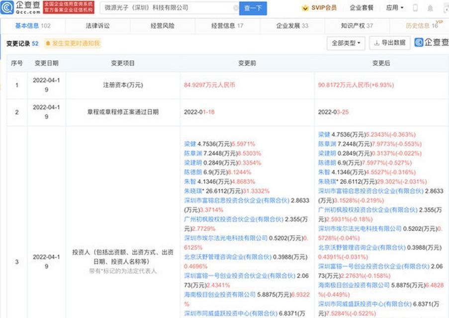
Task: Go to the 经营风险 tab
Action: pos(163,26)
